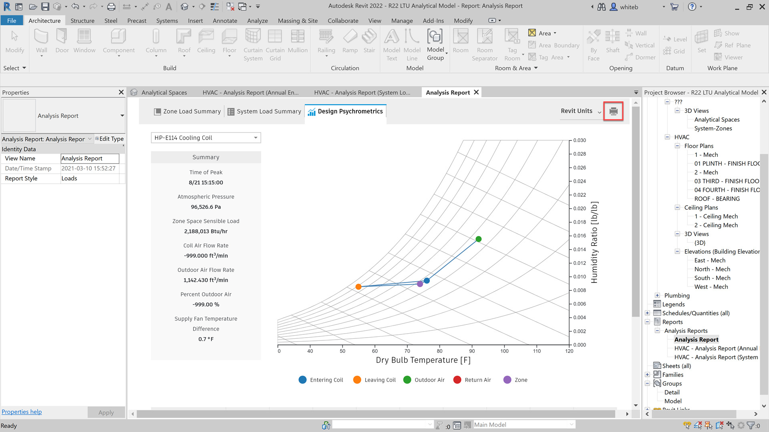
Task: Collapse the HVAC node in Project Browser
Action: (x=667, y=137)
